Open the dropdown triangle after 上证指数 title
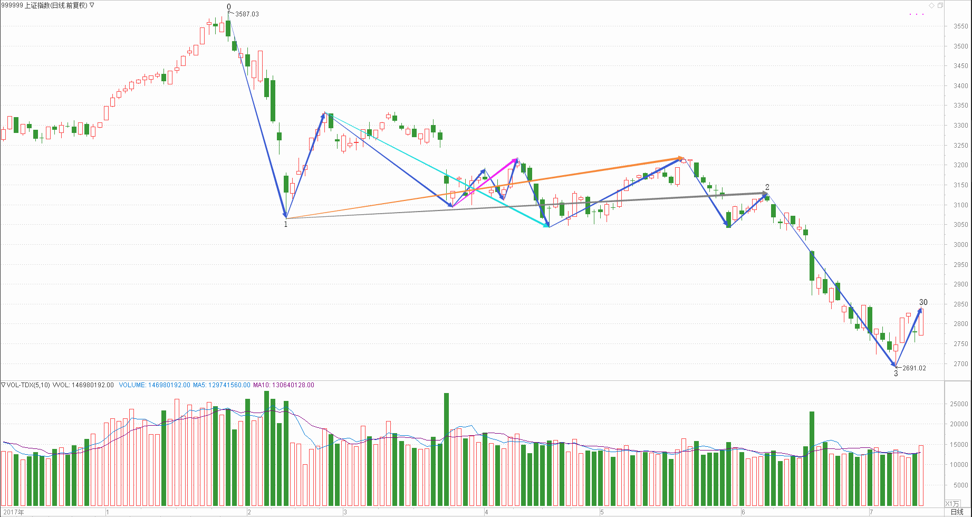The image size is (972, 517). (92, 5)
